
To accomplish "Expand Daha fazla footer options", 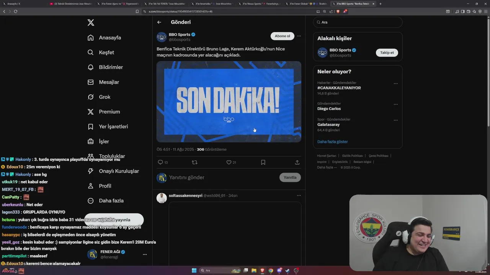I will click(327, 167).
